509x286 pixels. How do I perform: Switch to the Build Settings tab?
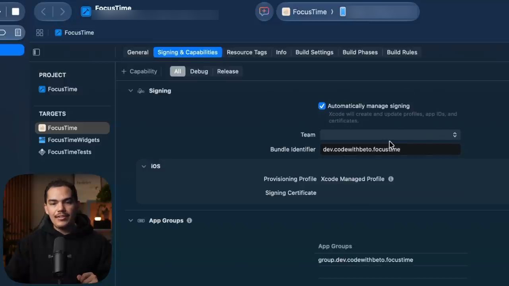pyautogui.click(x=314, y=52)
